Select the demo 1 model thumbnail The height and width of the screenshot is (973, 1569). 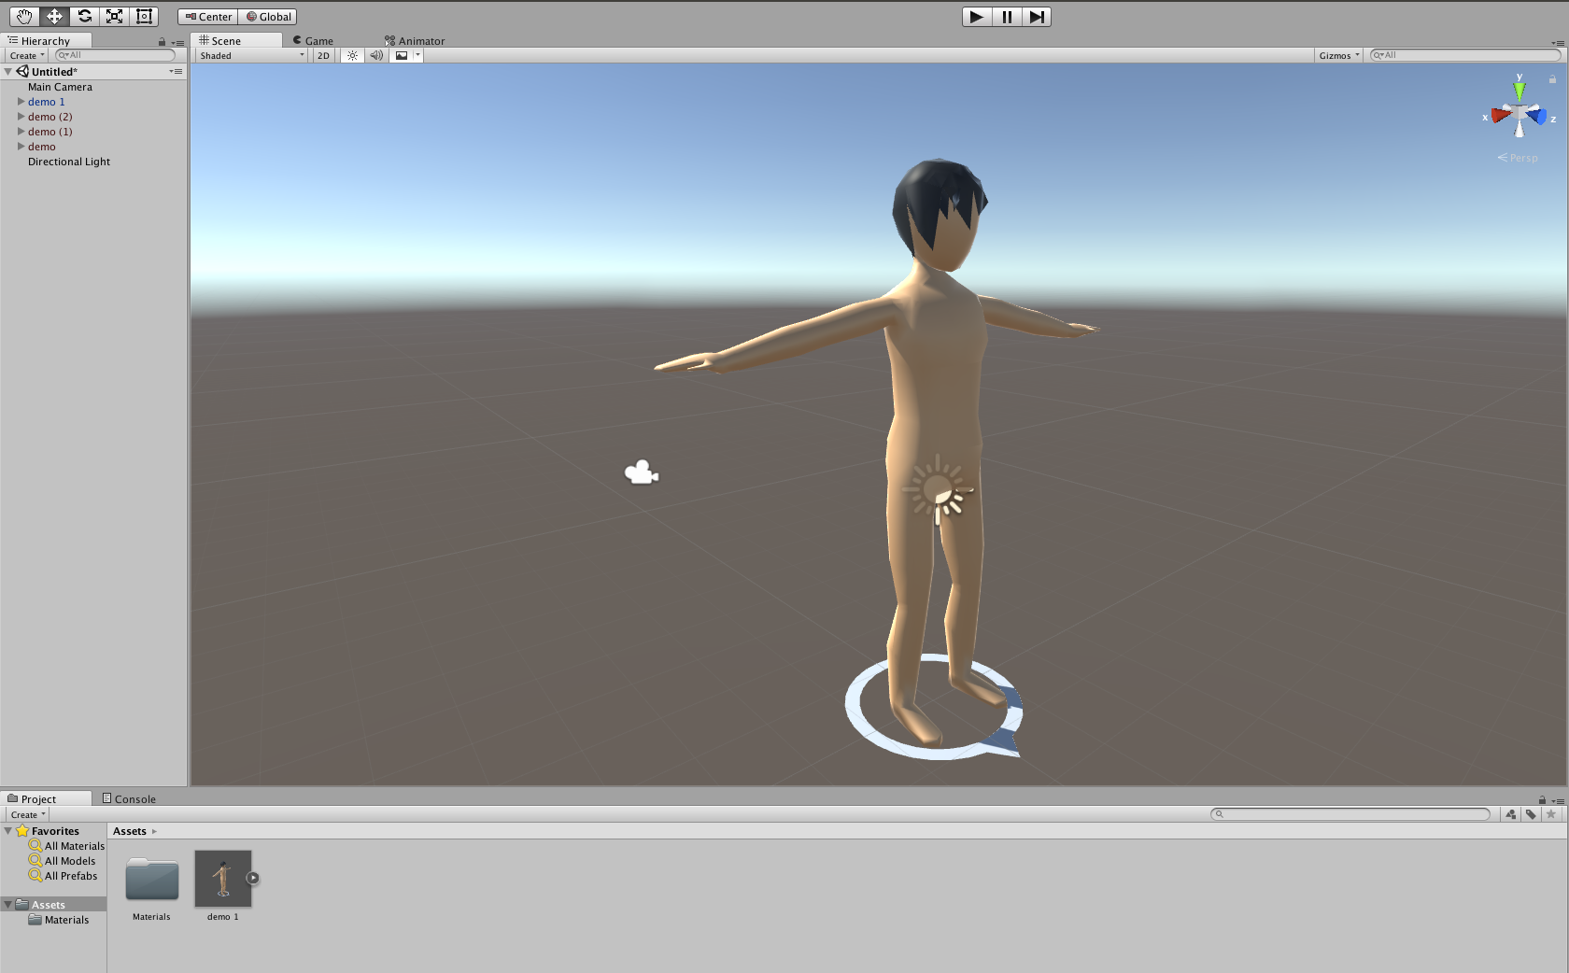tap(223, 879)
